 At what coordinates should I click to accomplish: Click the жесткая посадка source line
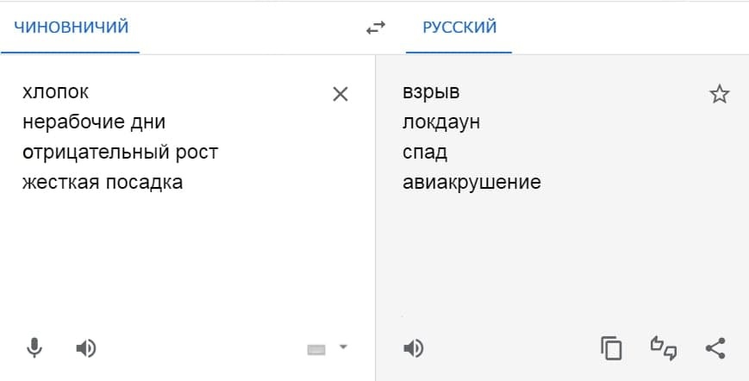[x=103, y=182]
